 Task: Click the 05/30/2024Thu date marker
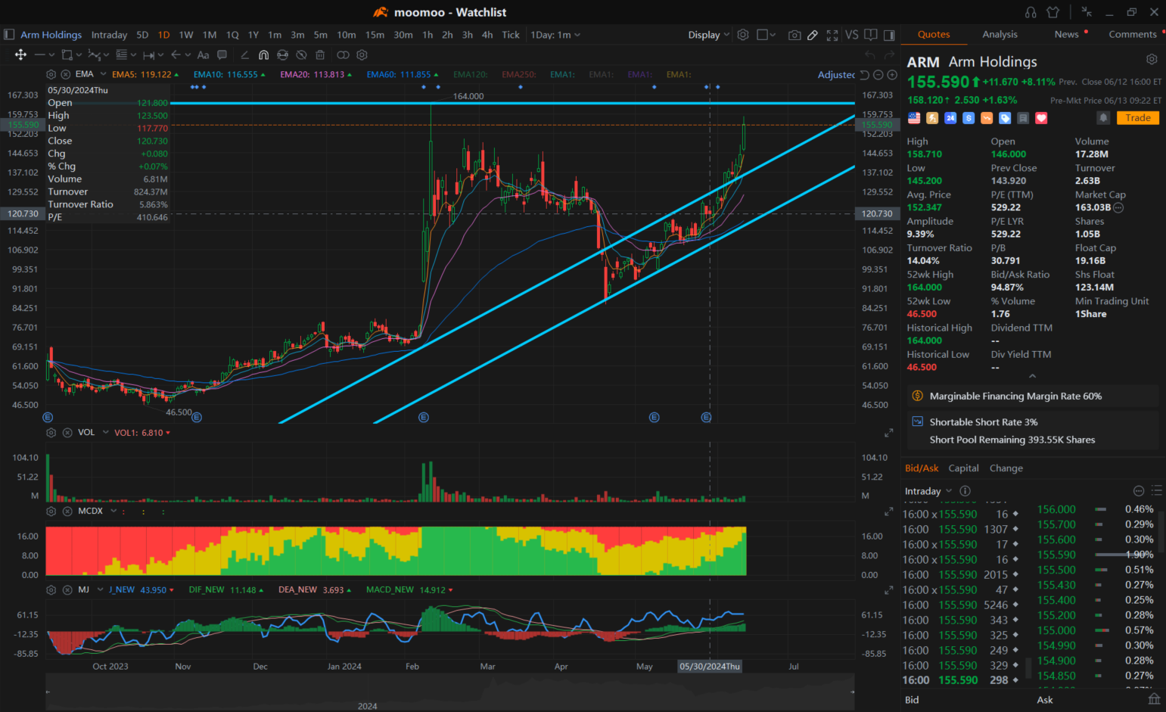710,667
